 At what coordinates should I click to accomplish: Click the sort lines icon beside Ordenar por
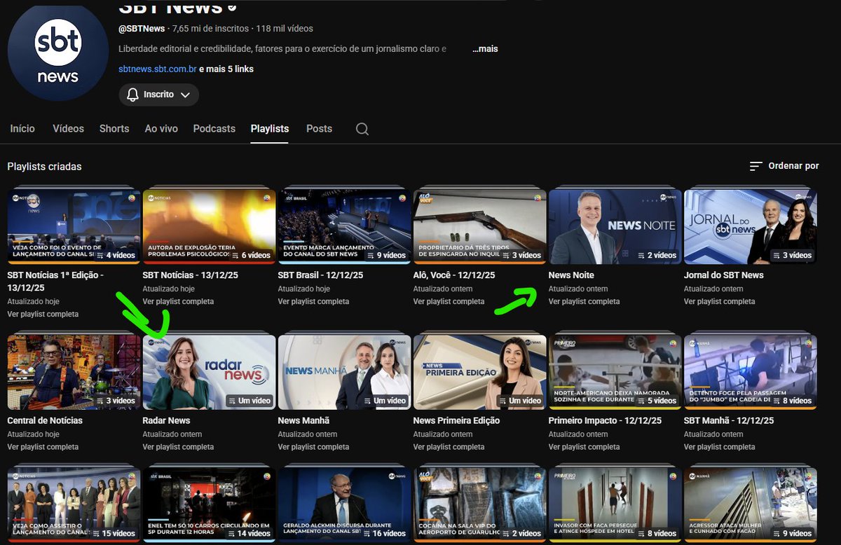755,166
